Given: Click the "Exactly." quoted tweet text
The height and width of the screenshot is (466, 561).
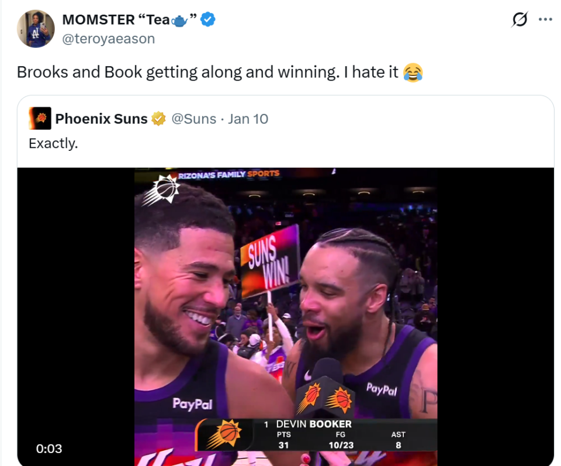Looking at the screenshot, I should (x=53, y=143).
